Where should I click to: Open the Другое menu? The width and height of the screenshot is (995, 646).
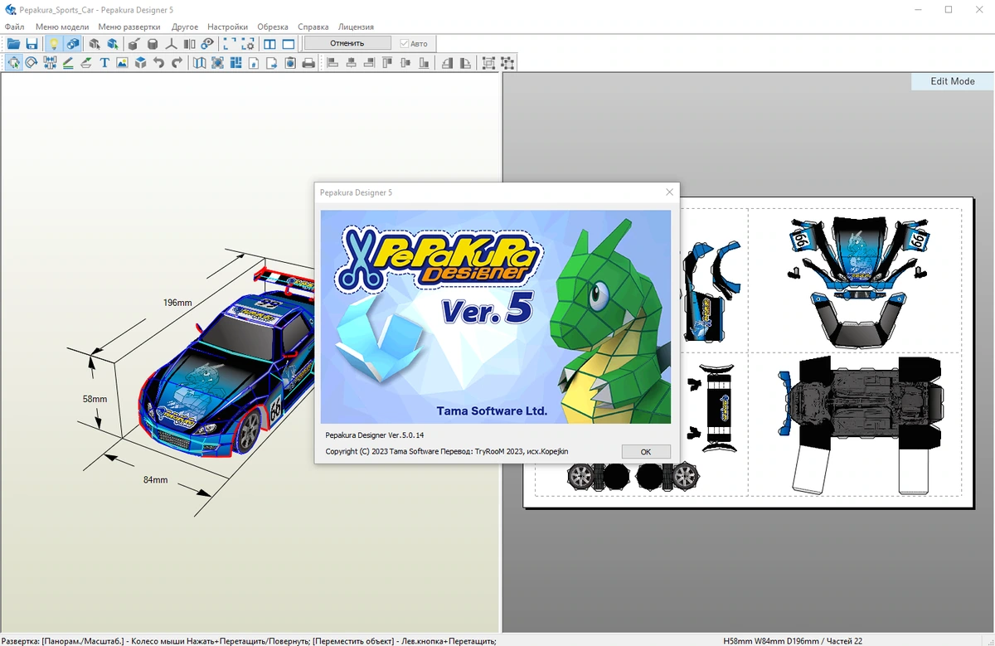(x=184, y=27)
